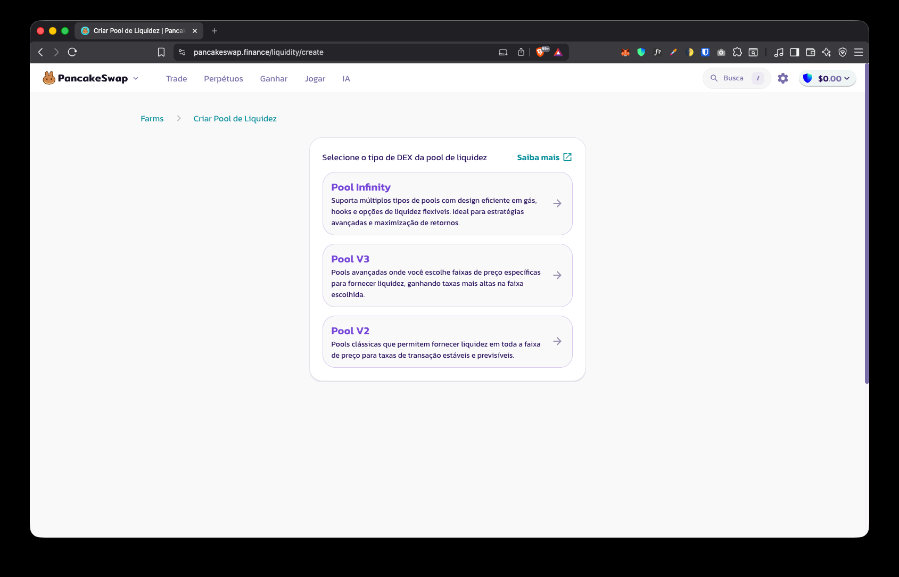Open the media control music note icon
The height and width of the screenshot is (577, 899).
tap(779, 52)
